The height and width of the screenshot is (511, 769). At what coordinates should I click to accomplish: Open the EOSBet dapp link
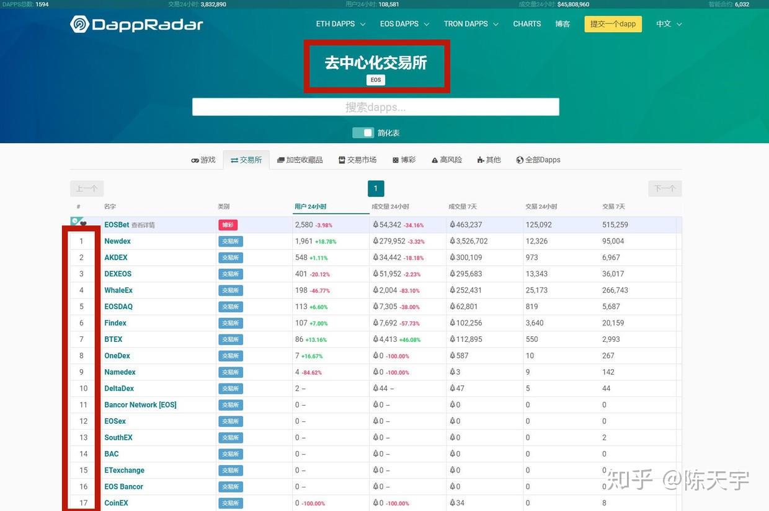pyautogui.click(x=117, y=225)
